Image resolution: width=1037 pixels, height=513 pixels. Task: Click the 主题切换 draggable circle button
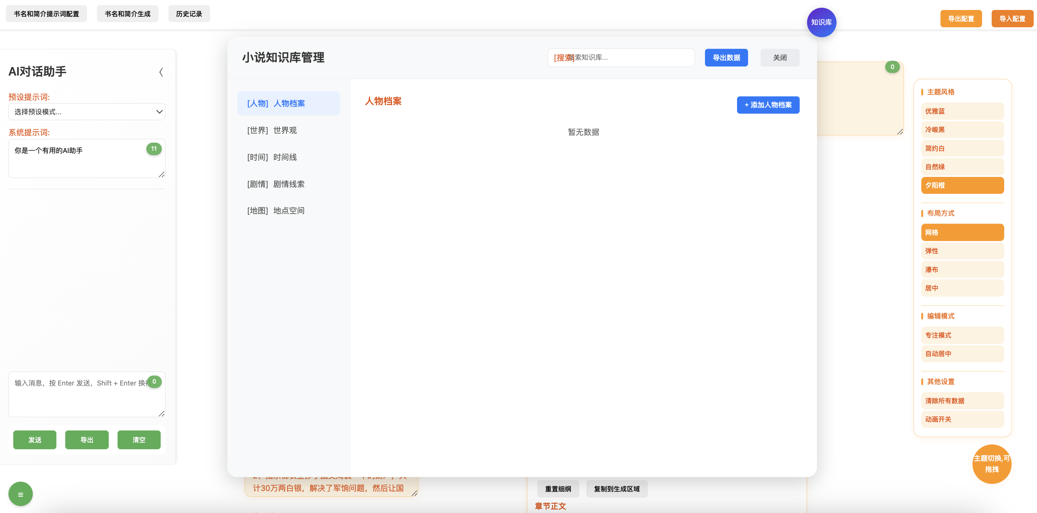pos(992,464)
